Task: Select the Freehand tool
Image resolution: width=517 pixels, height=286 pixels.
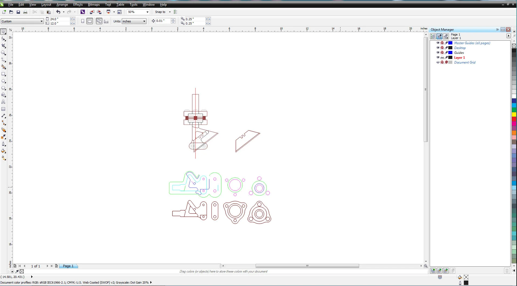Action: pyautogui.click(x=4, y=60)
